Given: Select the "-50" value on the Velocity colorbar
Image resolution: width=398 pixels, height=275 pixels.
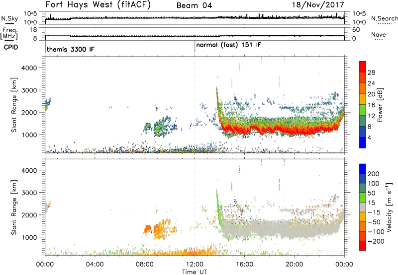Looking at the screenshot, I should pos(374,222).
